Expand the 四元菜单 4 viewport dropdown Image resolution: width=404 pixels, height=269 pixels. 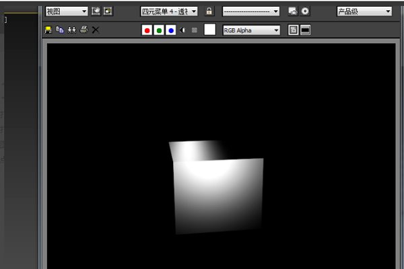coord(169,11)
